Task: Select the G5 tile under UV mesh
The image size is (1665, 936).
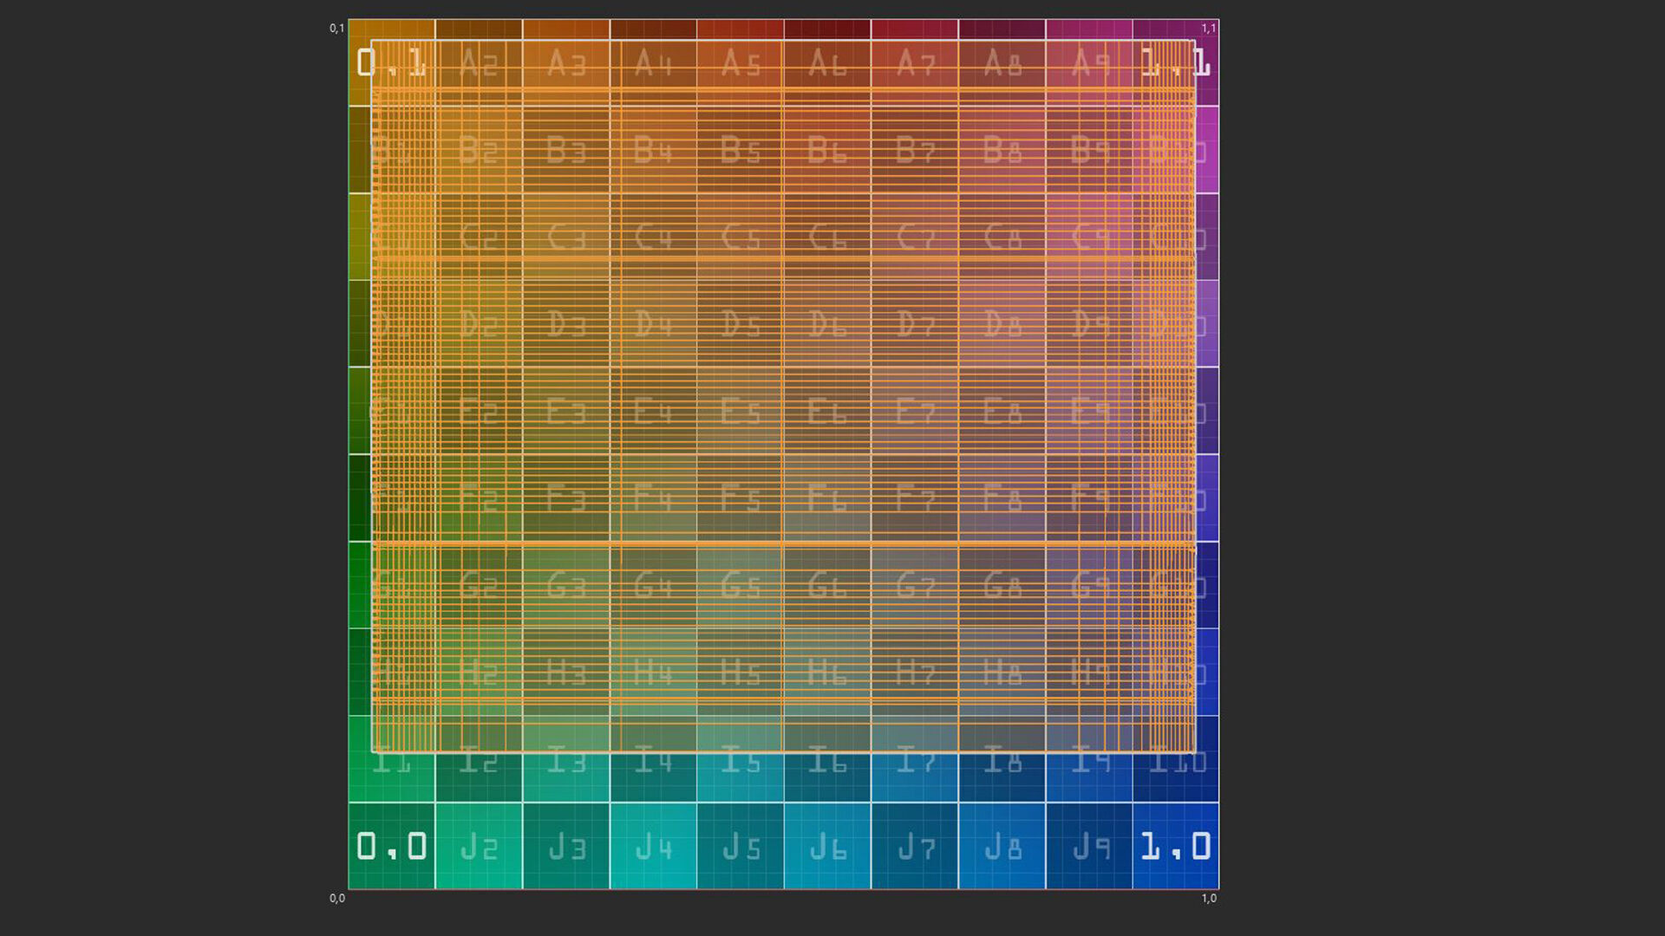Action: tap(741, 585)
